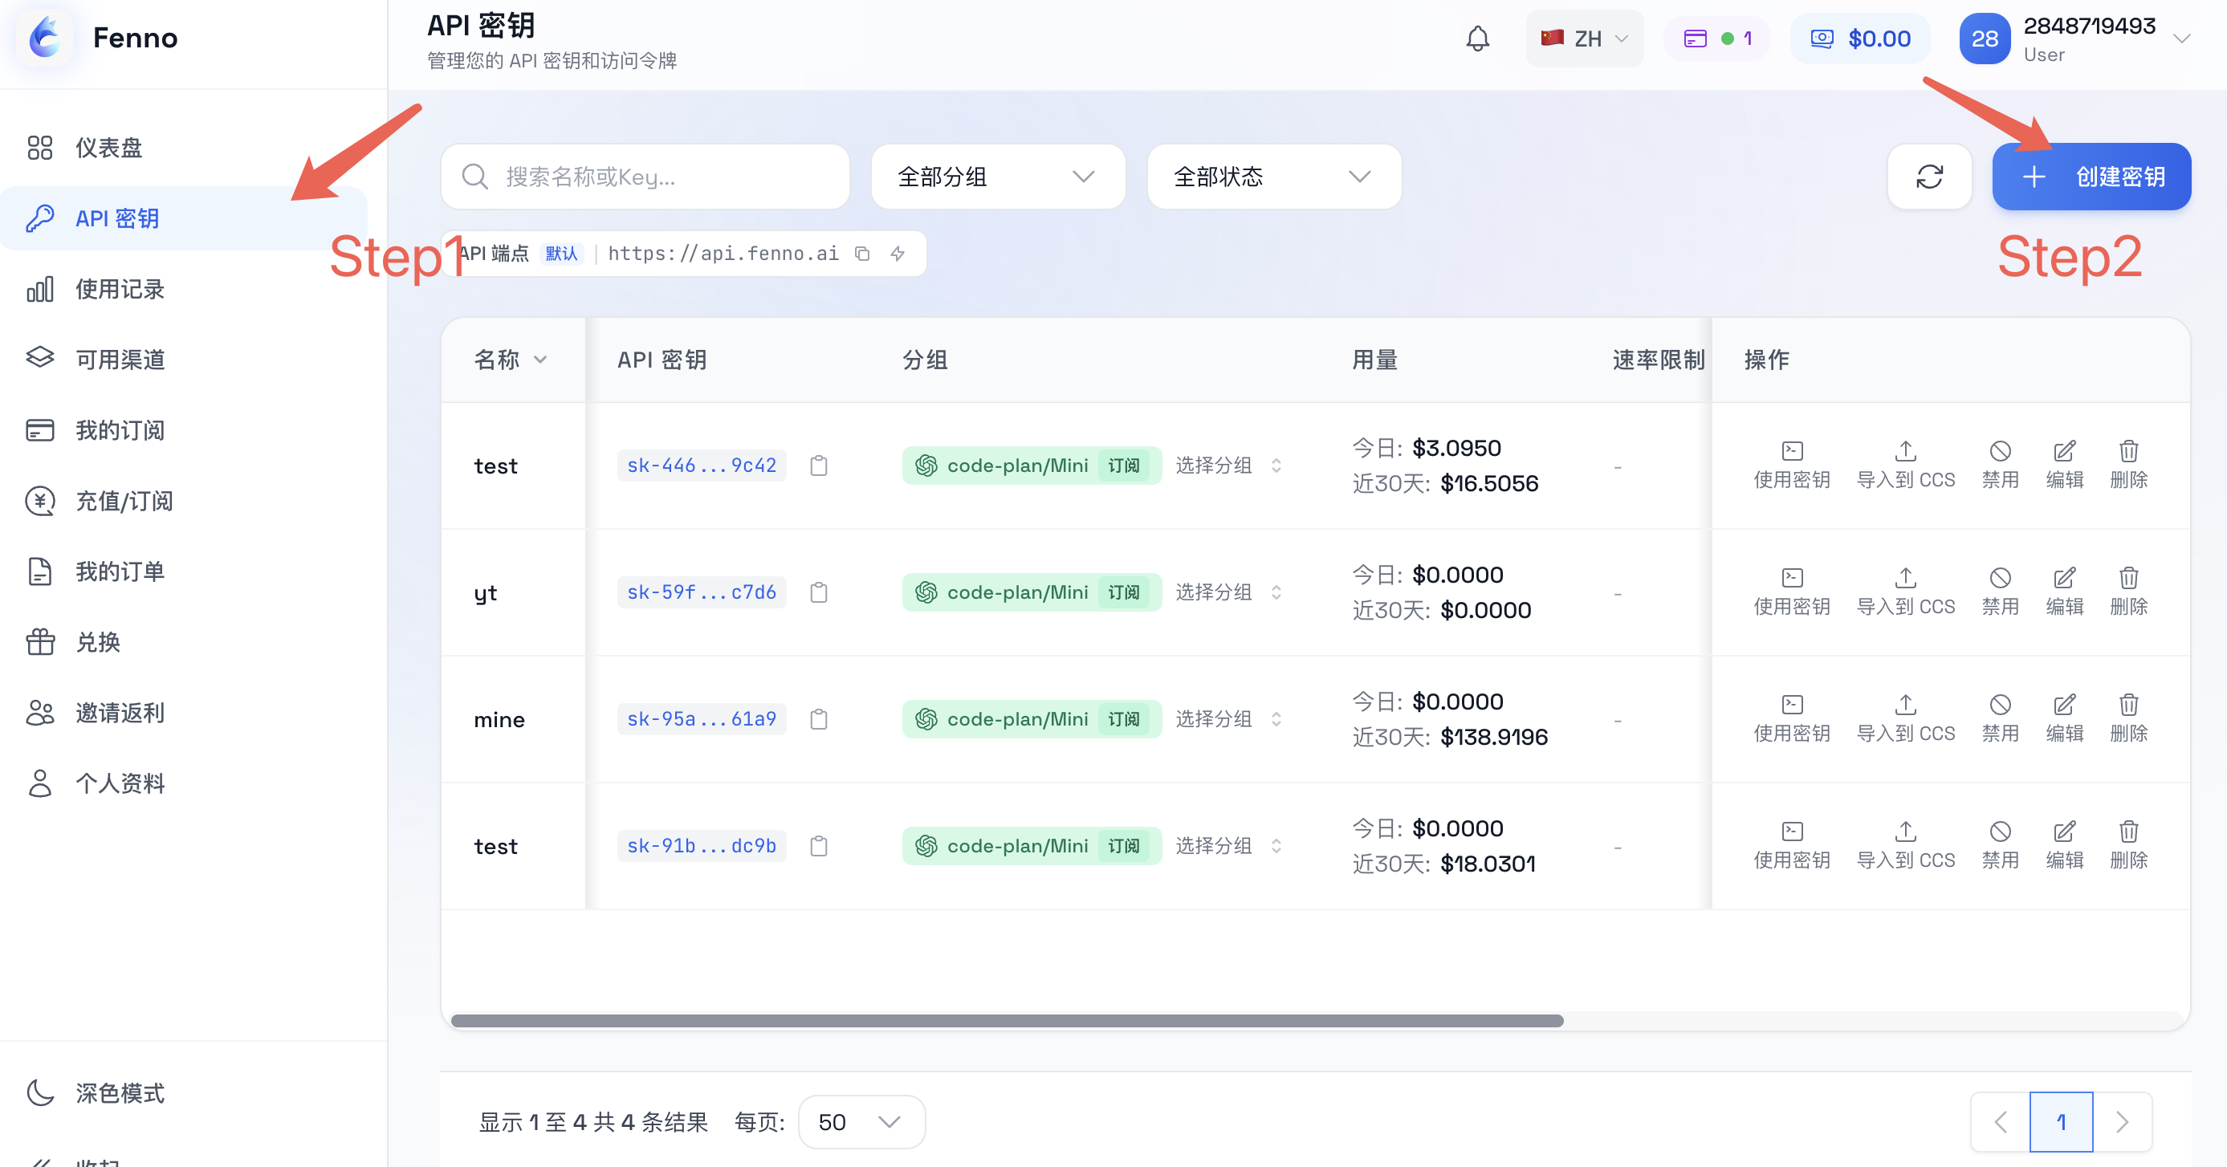Open 选择分组 selector for yt row

coord(1227,593)
